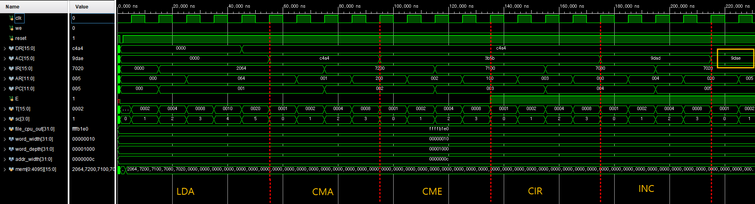Screen dimensions: 755x204
Task: Select the PC[11:0] signal name
Action: tap(25, 89)
